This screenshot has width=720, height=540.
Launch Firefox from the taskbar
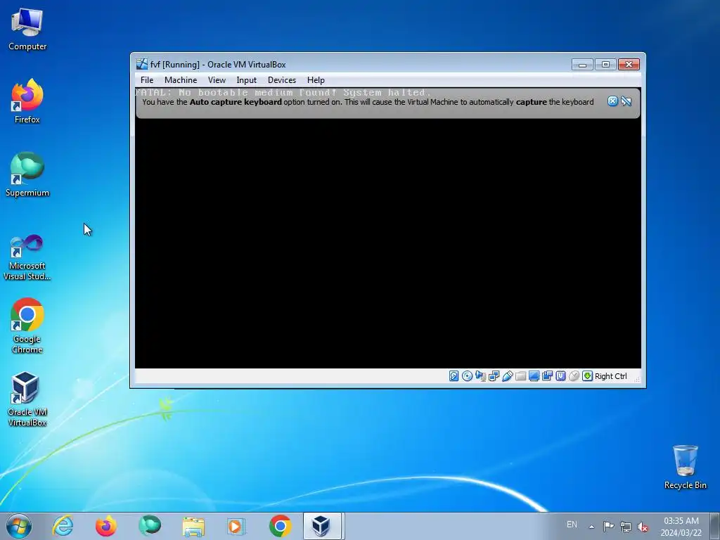click(105, 526)
